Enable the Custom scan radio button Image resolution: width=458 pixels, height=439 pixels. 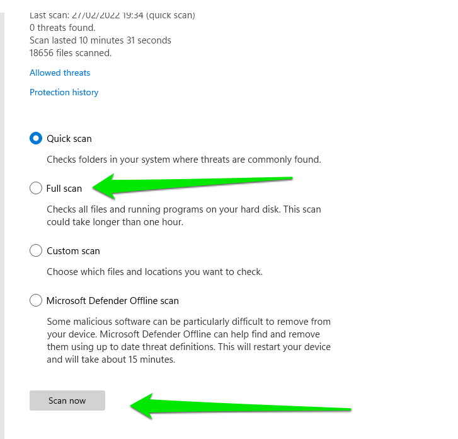(36, 250)
